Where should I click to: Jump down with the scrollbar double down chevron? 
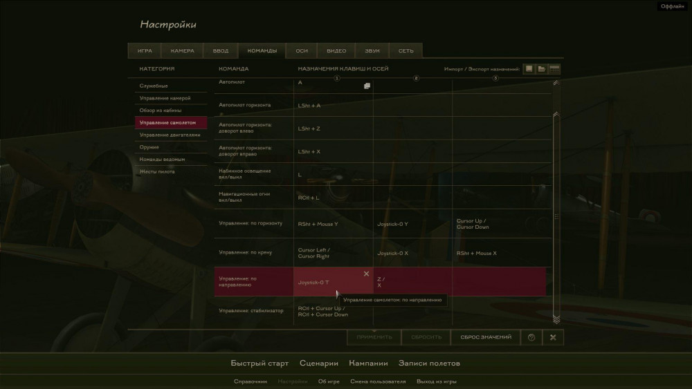(x=556, y=319)
